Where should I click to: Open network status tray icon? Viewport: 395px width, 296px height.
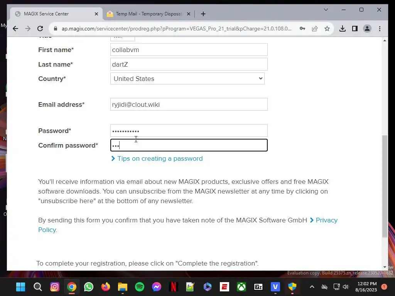pyautogui.click(x=336, y=287)
